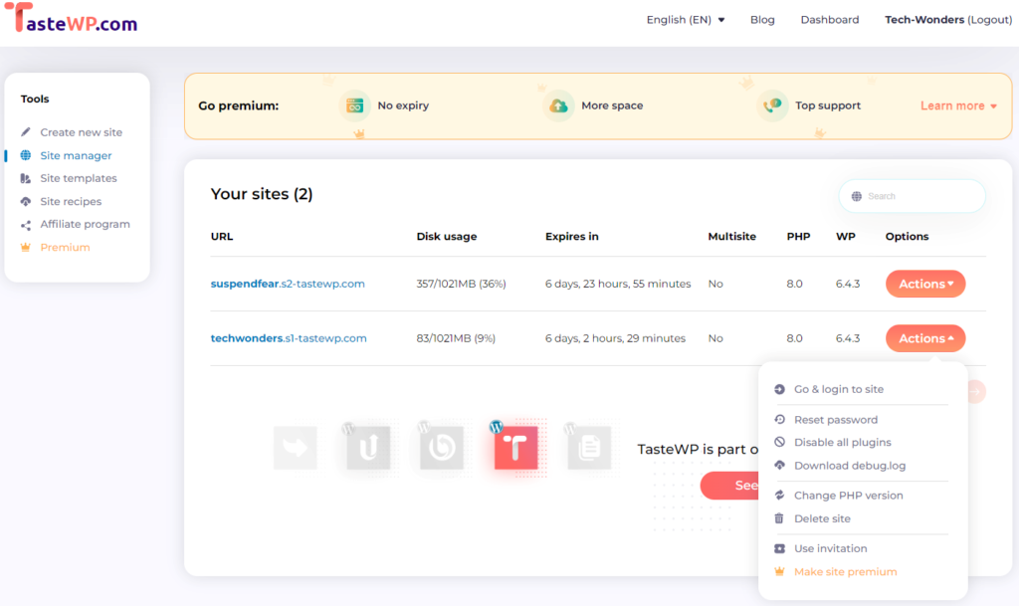Collapse the Actions menu for techwonders site

(x=925, y=338)
